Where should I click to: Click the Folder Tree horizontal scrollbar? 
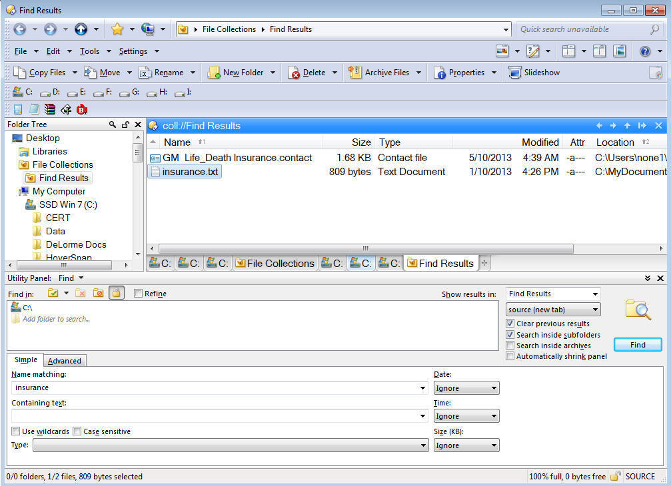63,265
